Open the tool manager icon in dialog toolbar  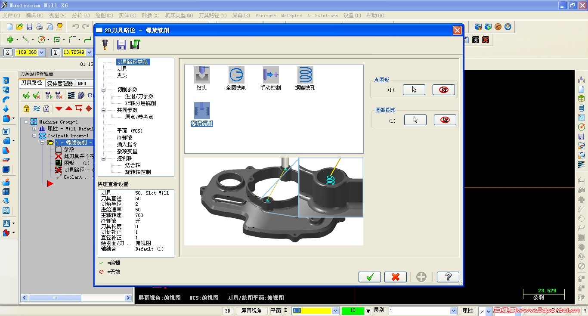(x=105, y=44)
